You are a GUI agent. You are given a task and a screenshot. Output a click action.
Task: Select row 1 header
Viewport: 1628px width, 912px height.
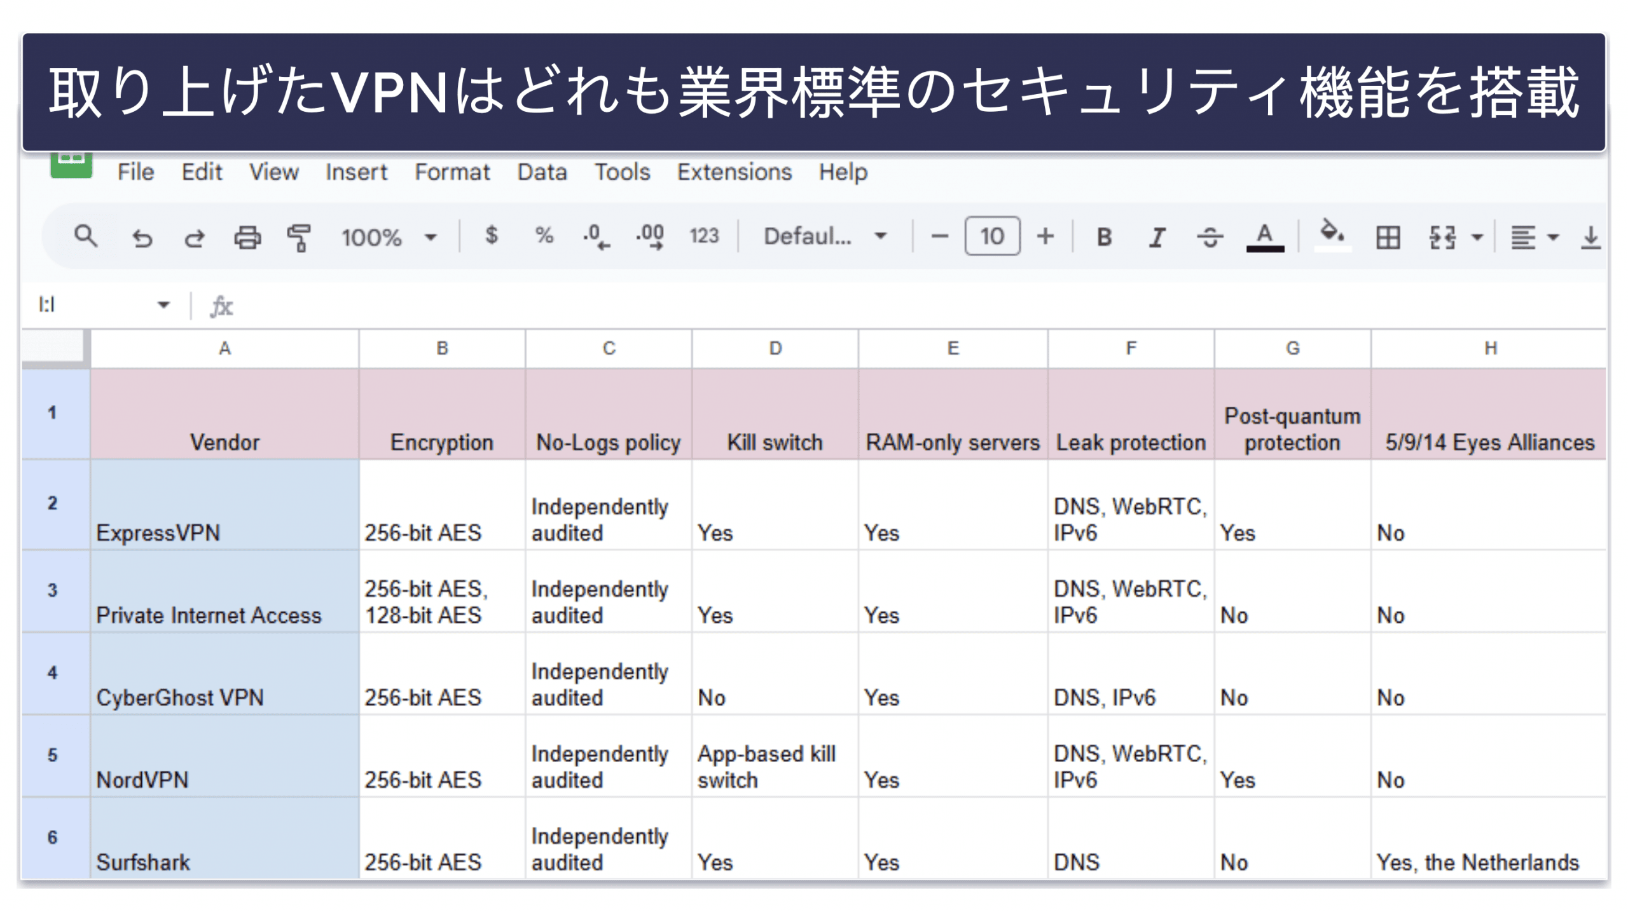(x=55, y=413)
